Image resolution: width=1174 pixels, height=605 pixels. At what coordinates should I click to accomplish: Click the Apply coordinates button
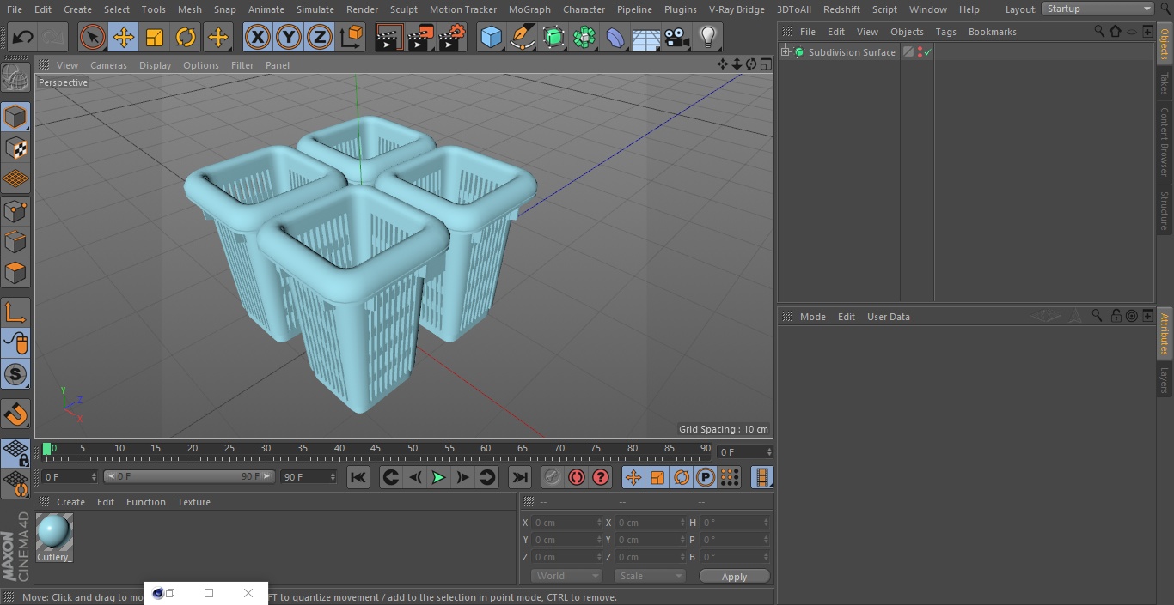[x=734, y=577]
